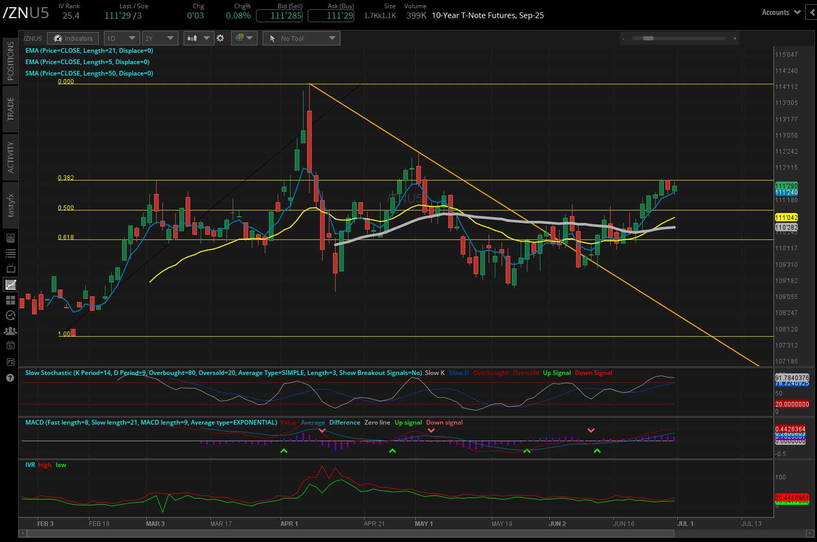Open the Accounts dropdown
Viewport: 817px width, 542px height.
(x=781, y=12)
